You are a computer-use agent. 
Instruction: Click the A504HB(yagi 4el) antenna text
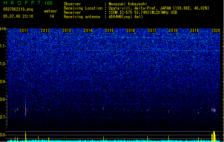[x=126, y=17]
